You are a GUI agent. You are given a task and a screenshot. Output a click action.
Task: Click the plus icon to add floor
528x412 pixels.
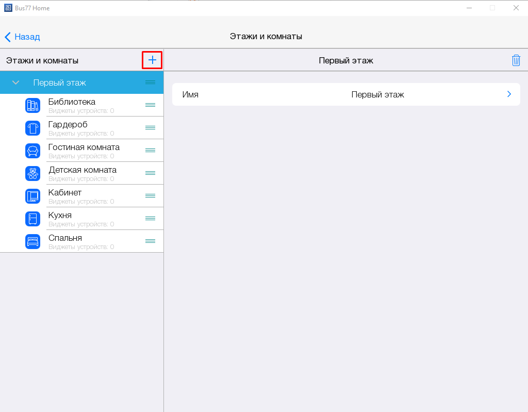[152, 60]
